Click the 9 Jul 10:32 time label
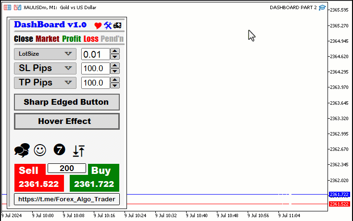 [x=166, y=216]
